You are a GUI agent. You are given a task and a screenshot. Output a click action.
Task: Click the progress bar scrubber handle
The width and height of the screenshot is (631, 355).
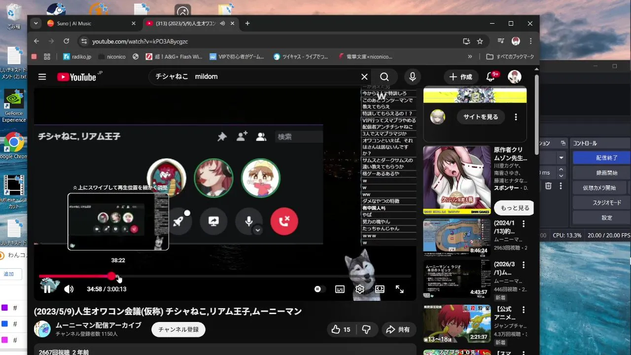112,277
